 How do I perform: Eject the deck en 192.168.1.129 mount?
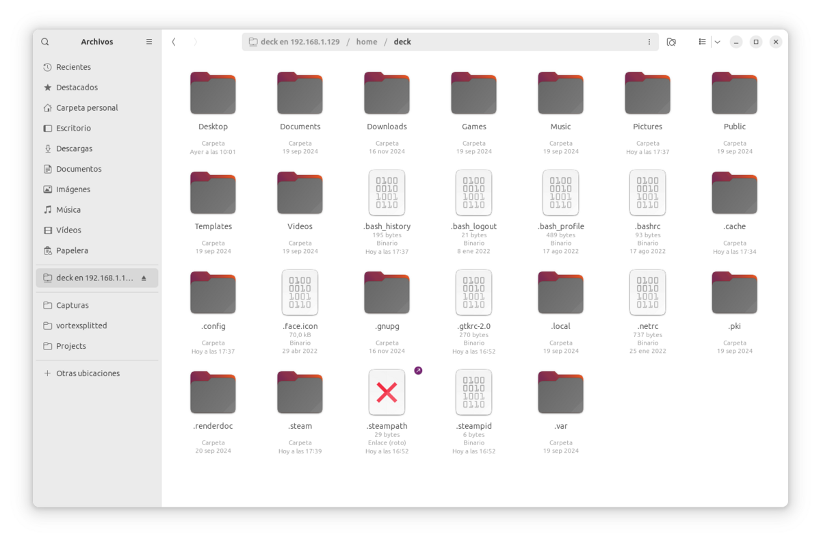click(x=144, y=278)
